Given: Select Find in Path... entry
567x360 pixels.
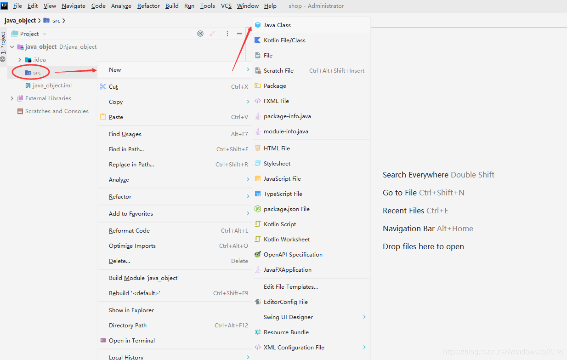Looking at the screenshot, I should click(175, 149).
